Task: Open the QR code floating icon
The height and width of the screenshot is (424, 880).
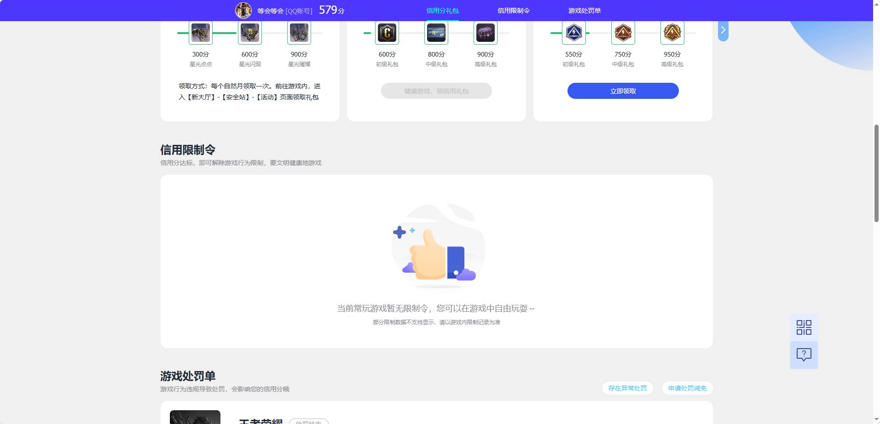Action: tap(804, 327)
